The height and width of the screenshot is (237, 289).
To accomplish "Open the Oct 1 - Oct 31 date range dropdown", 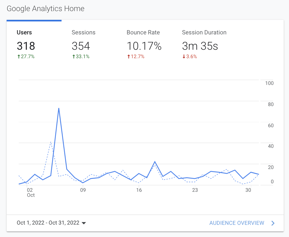I will click(51, 223).
